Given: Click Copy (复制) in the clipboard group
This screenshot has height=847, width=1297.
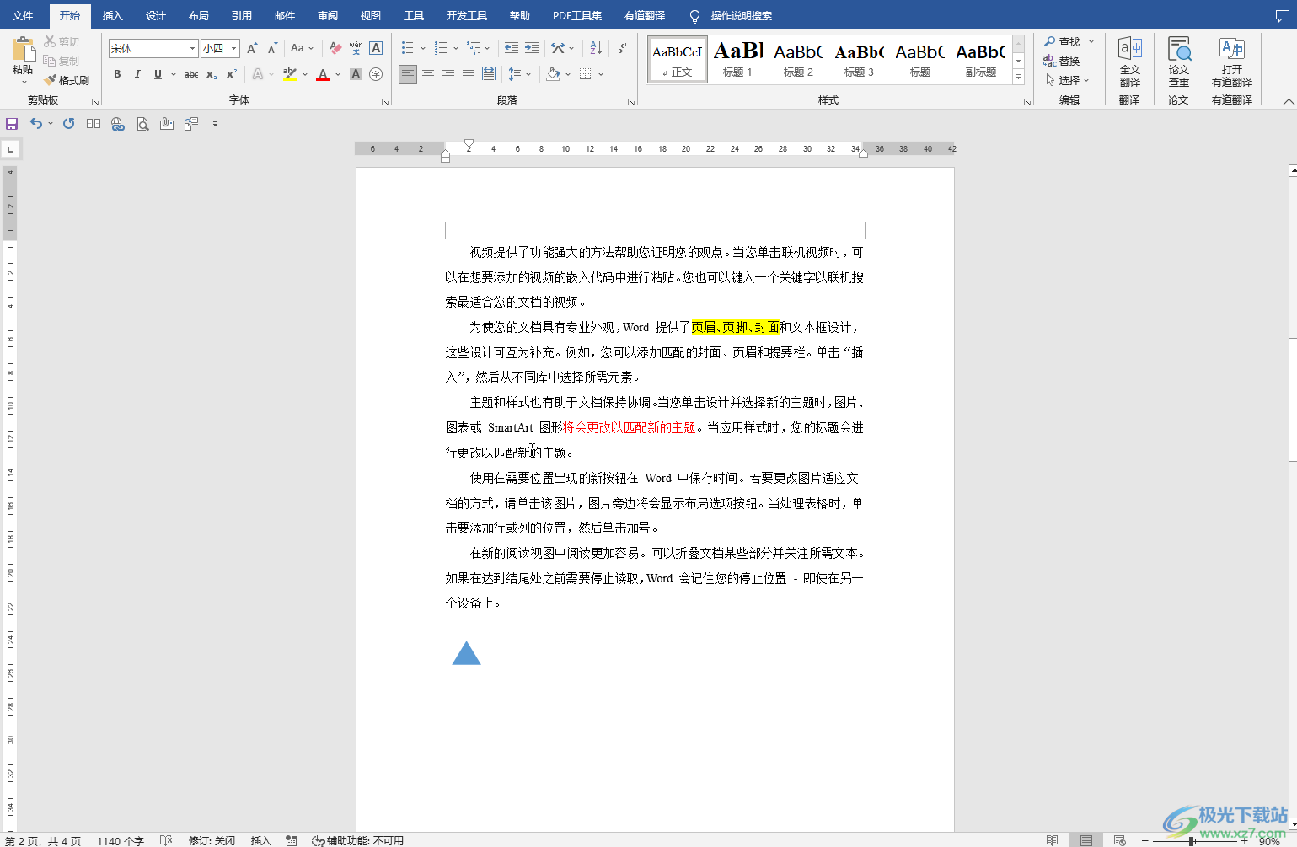Looking at the screenshot, I should coord(62,61).
